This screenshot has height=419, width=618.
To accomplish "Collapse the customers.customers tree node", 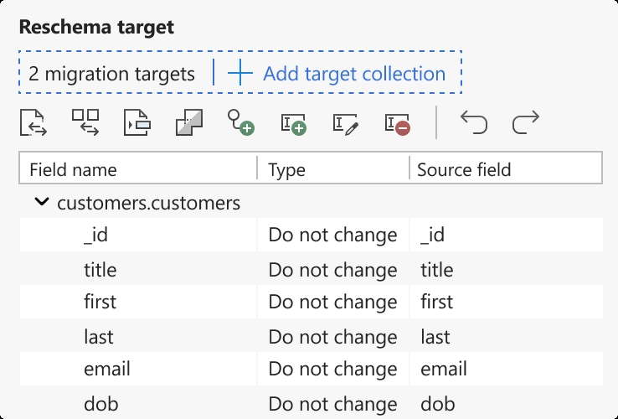I will (x=41, y=202).
